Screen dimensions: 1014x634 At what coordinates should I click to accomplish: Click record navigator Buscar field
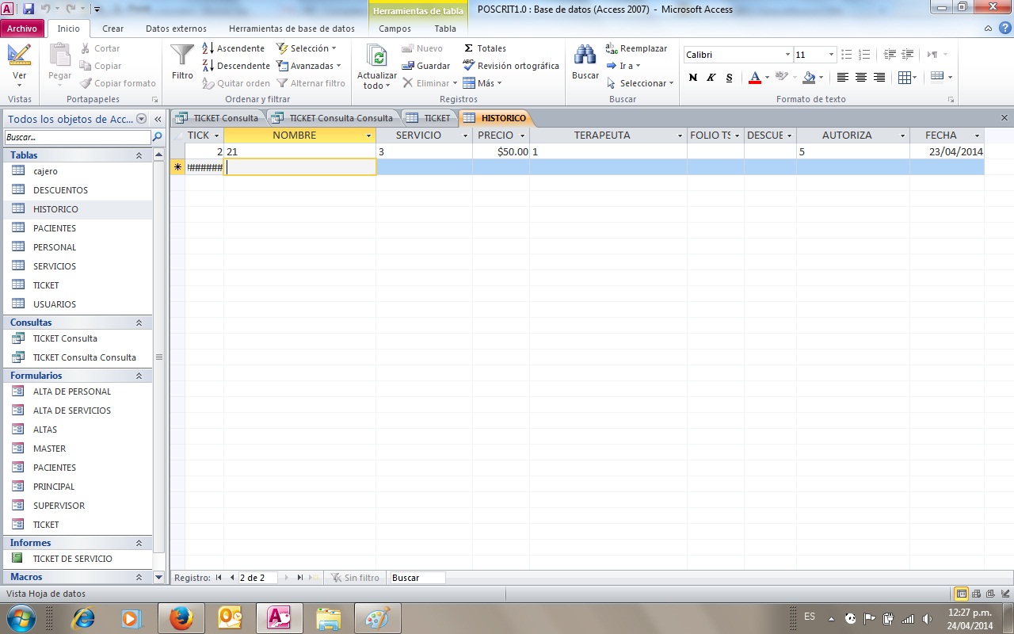[417, 578]
